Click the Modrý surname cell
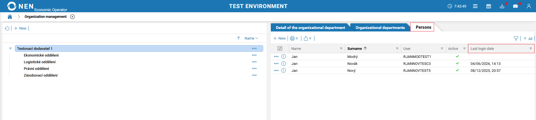The height and width of the screenshot is (120, 536). click(353, 57)
